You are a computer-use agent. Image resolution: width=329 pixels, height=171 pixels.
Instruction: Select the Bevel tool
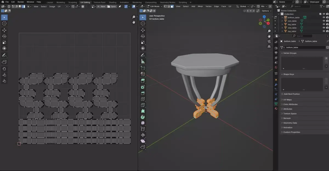143,93
